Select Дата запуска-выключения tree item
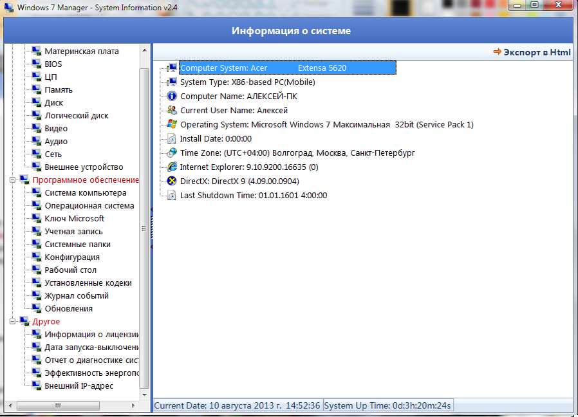This screenshot has width=578, height=417. coord(91,347)
